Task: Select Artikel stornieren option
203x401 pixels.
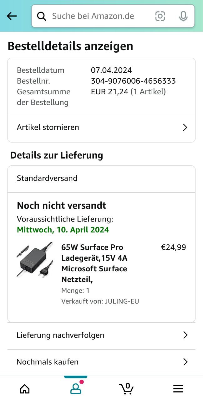Action: [48, 128]
